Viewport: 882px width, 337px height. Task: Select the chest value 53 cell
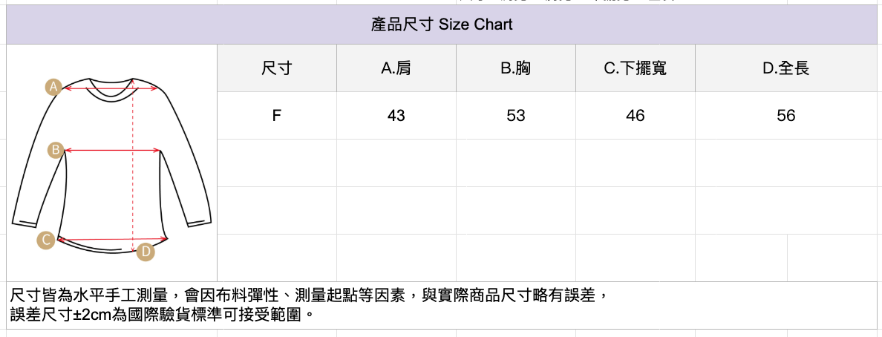point(515,116)
